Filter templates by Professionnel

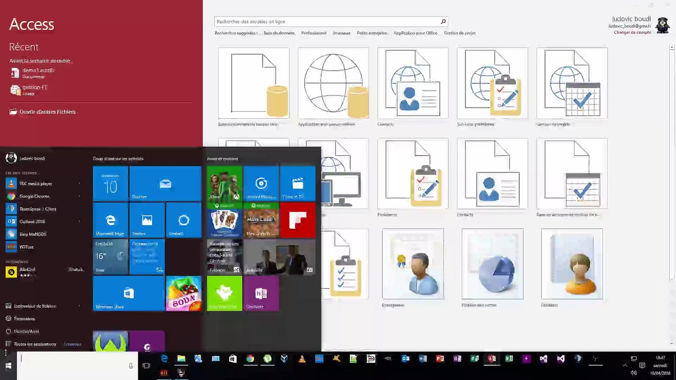click(x=314, y=33)
